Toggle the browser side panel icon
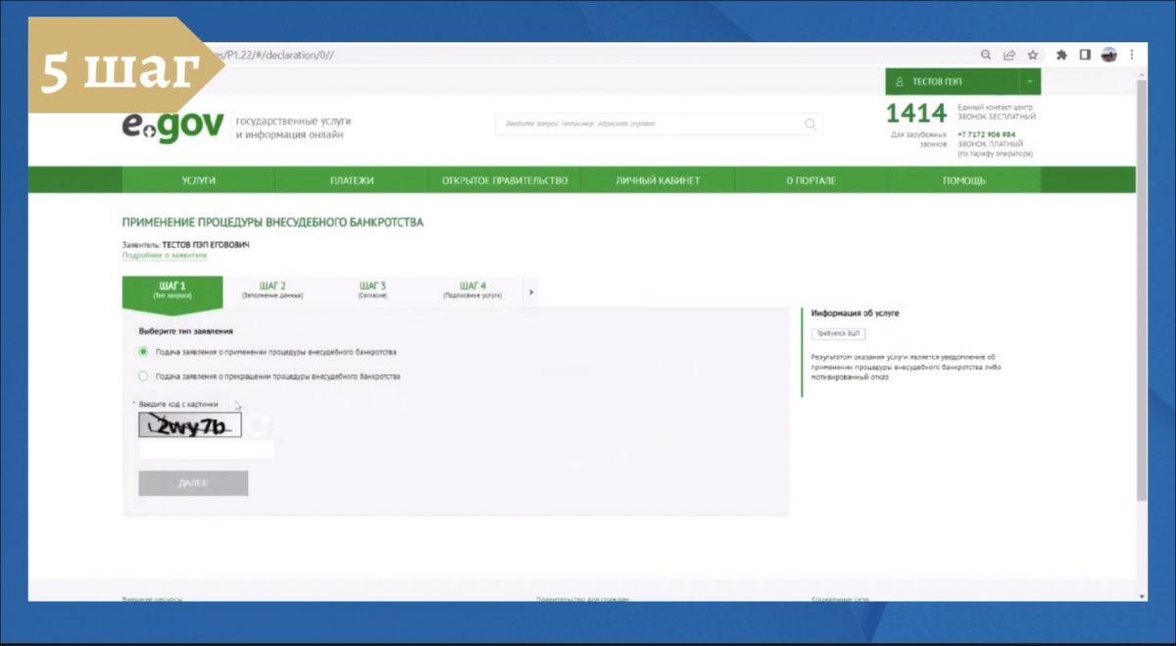 click(1085, 55)
